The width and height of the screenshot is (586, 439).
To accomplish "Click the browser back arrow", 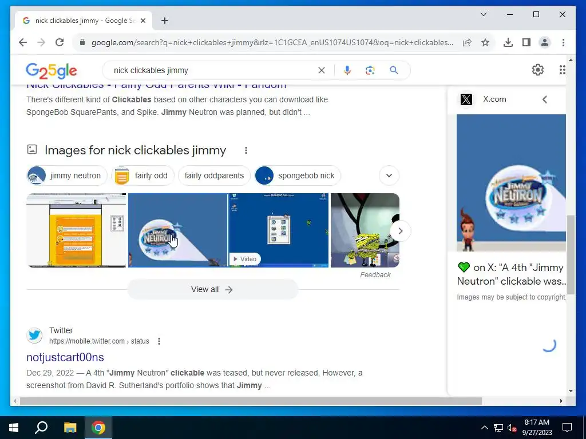I will (x=23, y=42).
